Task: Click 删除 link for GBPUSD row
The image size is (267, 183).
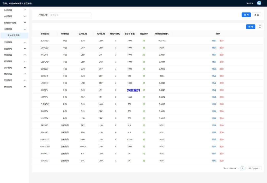Action: [x=222, y=48]
